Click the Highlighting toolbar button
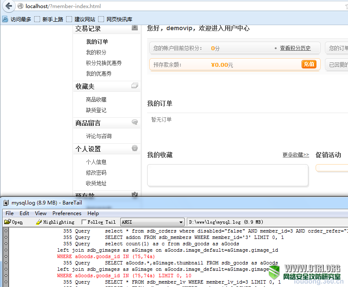348x287 pixels. 55,222
